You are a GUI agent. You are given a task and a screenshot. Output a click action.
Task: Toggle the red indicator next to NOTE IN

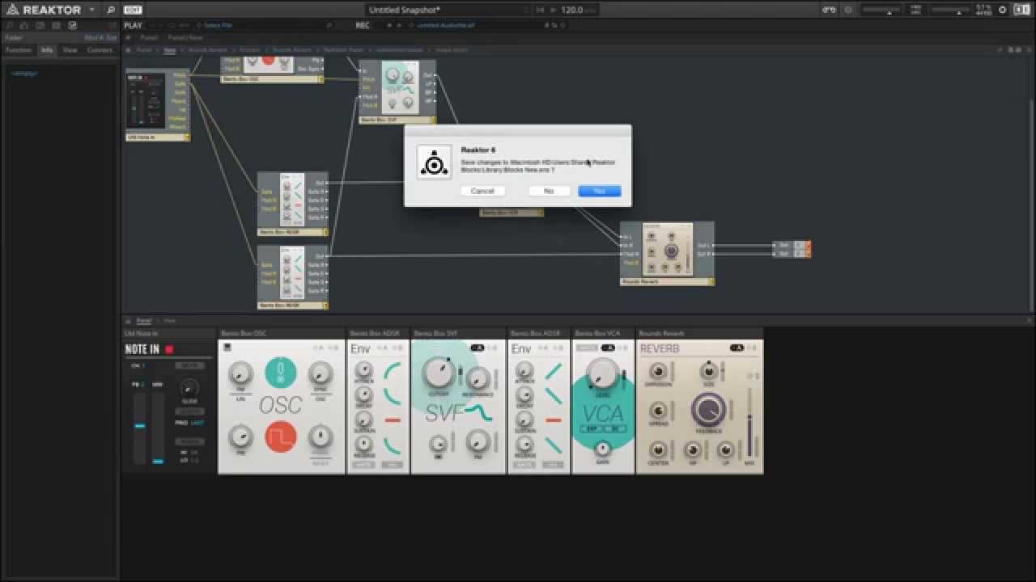pos(169,349)
